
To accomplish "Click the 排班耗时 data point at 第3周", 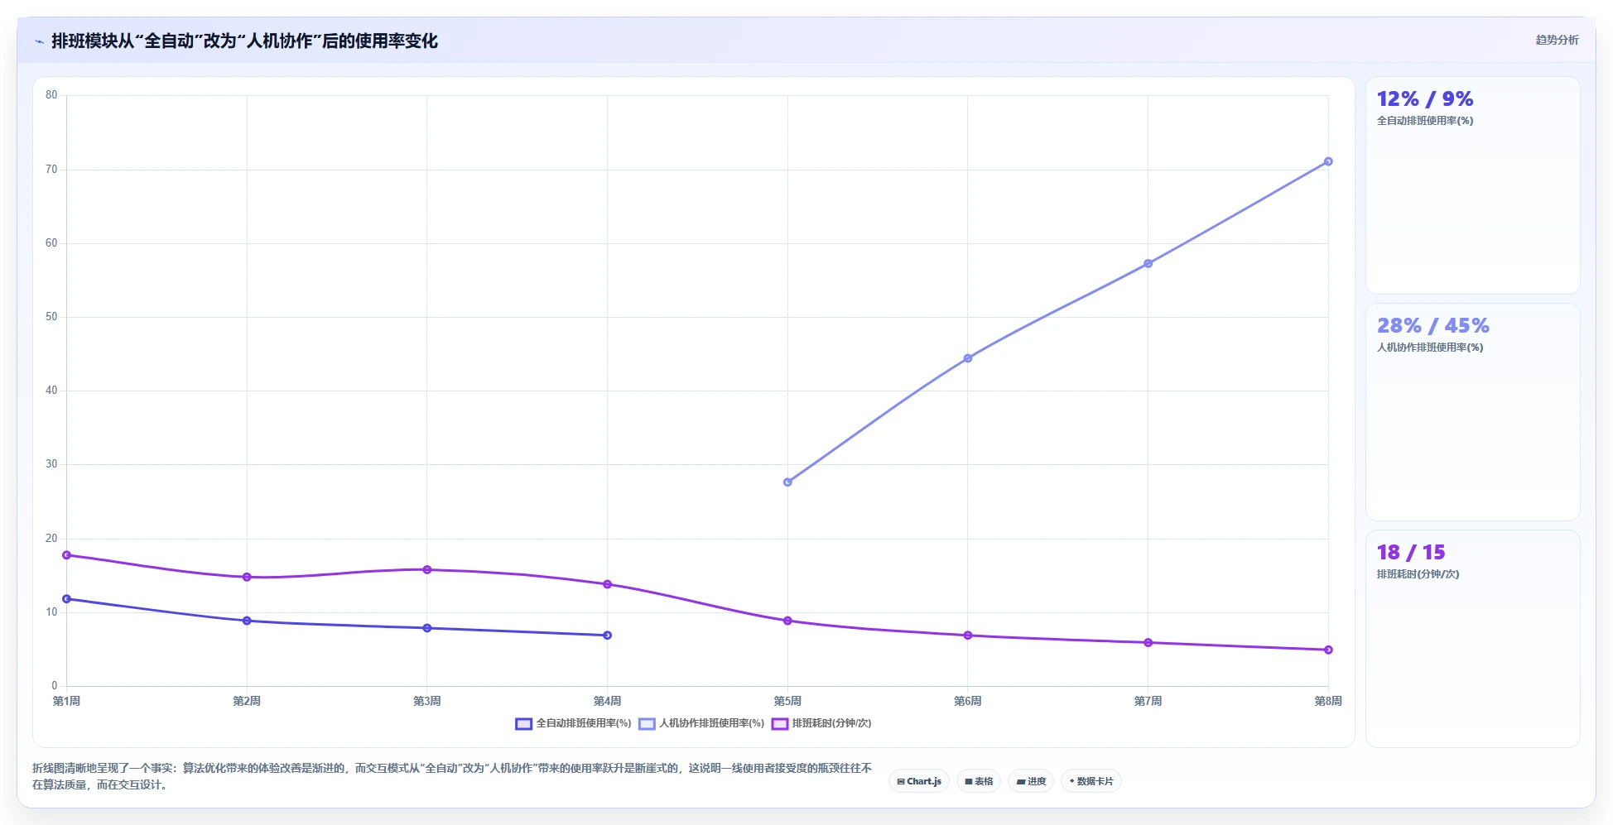I will [427, 569].
